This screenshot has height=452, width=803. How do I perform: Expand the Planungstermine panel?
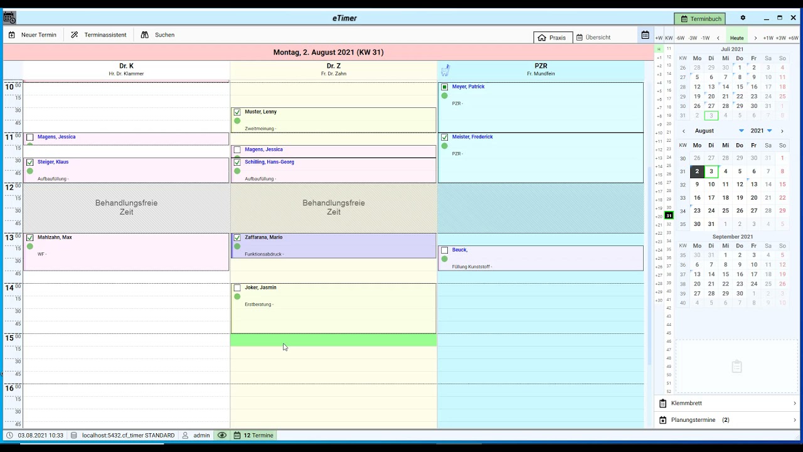click(728, 420)
